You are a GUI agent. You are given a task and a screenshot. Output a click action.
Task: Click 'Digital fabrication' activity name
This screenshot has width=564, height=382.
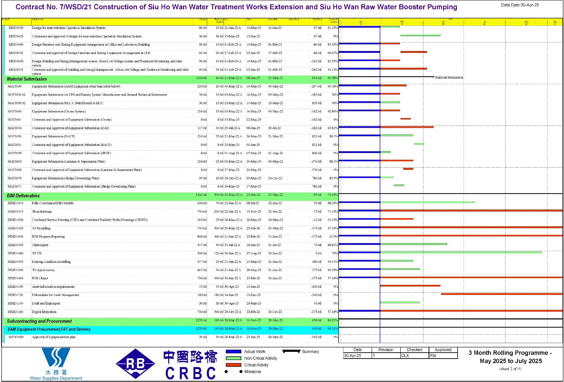click(x=44, y=312)
